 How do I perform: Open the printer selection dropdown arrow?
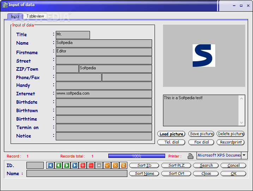[x=244, y=155]
